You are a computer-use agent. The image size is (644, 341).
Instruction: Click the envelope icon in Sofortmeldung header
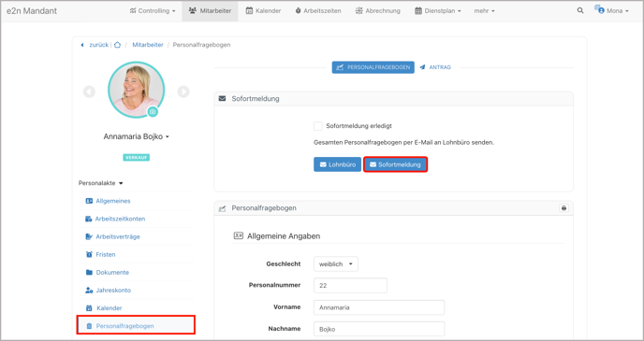click(x=222, y=99)
